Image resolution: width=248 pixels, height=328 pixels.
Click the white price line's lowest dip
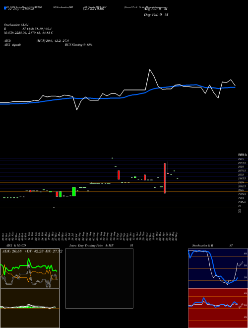coord(77,110)
